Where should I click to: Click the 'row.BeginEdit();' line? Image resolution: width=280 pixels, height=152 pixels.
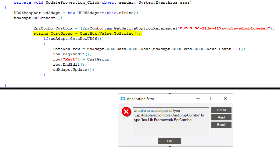click(x=72, y=54)
